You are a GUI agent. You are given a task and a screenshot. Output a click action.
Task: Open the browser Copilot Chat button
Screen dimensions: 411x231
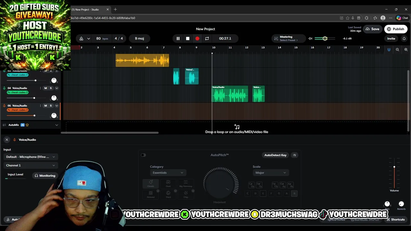(x=402, y=18)
